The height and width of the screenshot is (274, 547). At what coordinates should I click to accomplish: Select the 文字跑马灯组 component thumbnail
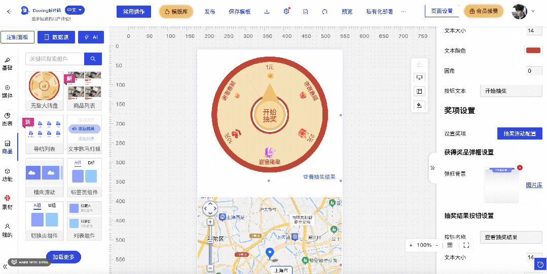[84, 134]
